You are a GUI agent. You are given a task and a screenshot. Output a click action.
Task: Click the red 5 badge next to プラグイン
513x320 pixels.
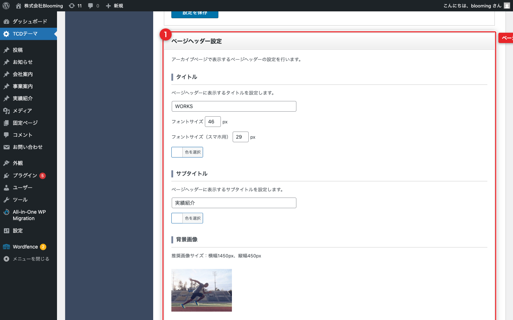tap(43, 176)
